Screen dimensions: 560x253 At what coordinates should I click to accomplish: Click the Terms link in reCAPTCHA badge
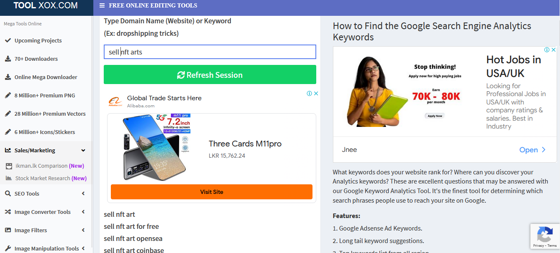coord(552,246)
